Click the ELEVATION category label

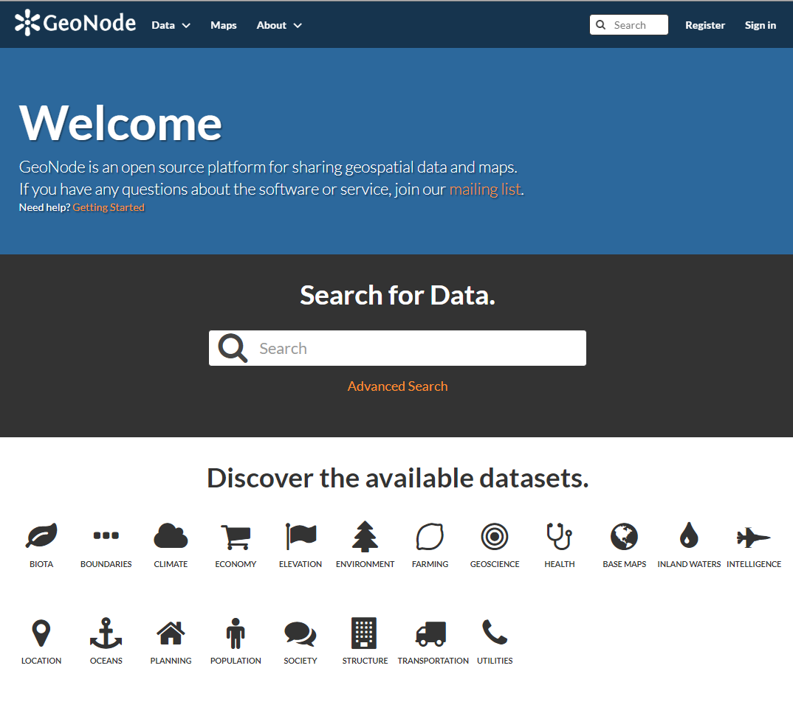[301, 564]
